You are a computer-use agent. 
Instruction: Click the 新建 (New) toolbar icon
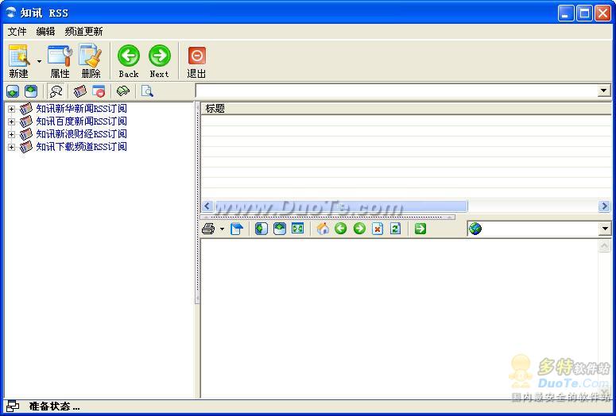point(19,61)
